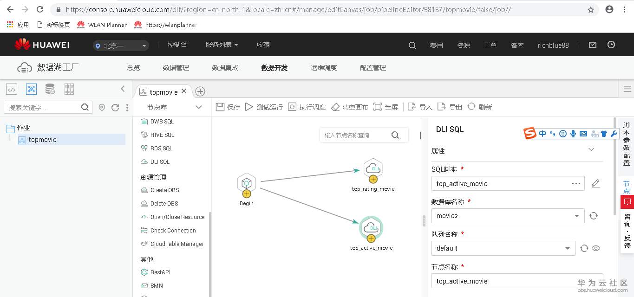This screenshot has width=634, height=297.
Task: Select top_active_movie node on canvas
Action: [371, 227]
